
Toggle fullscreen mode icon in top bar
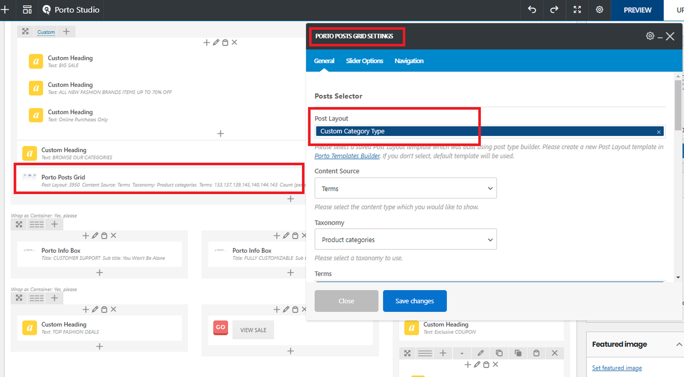tap(577, 10)
